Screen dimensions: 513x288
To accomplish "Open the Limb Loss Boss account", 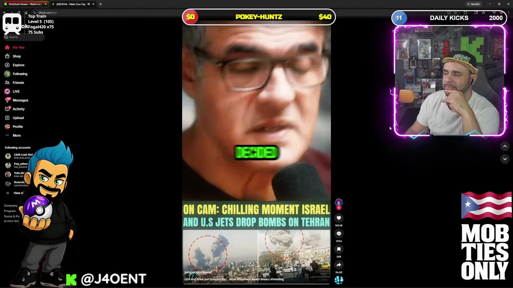I will click(19, 156).
